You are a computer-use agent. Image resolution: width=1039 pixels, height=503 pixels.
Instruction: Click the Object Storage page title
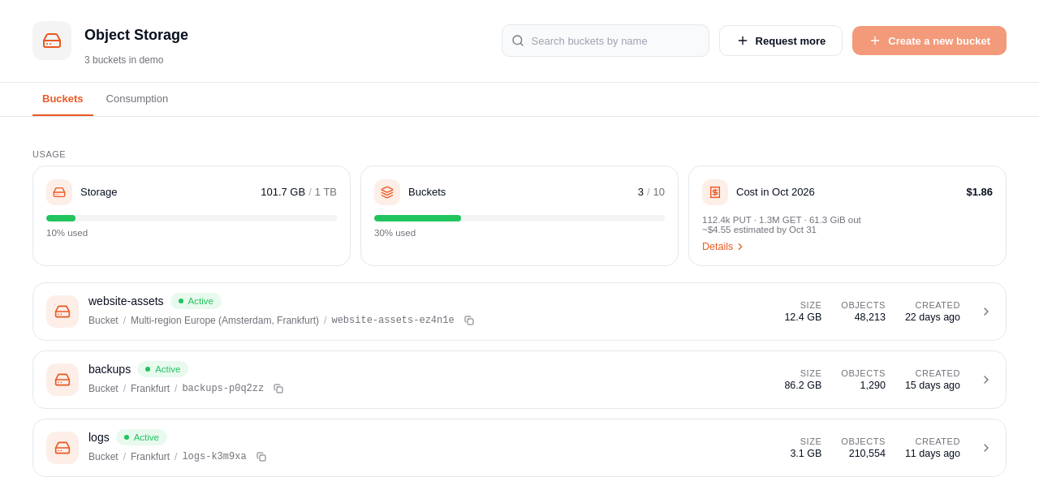click(x=136, y=35)
